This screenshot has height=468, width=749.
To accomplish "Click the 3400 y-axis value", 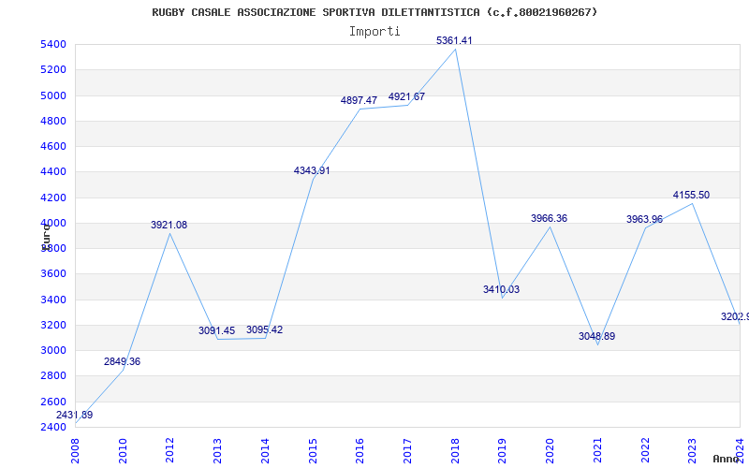I will coord(52,300).
